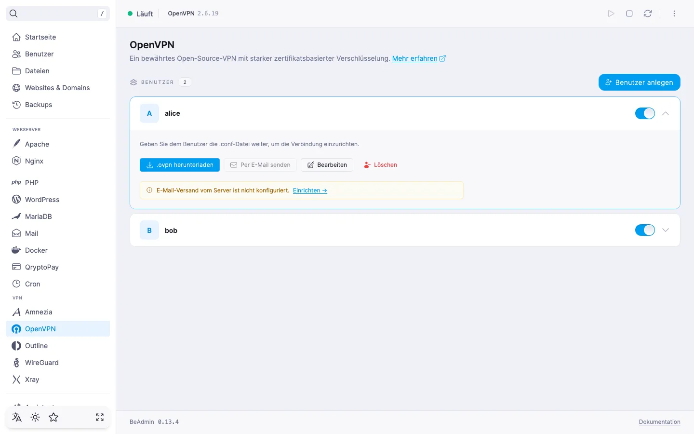Viewport: 694px width, 434px height.
Task: Click the PHP icon in the sidebar
Action: point(16,183)
